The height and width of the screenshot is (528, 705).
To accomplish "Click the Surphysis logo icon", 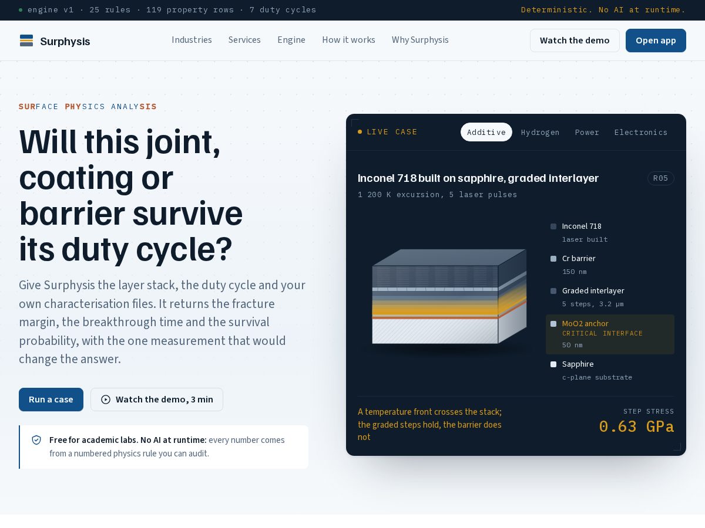I will [26, 40].
